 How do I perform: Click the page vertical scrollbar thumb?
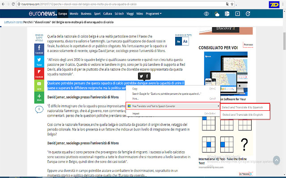[x=284, y=41]
